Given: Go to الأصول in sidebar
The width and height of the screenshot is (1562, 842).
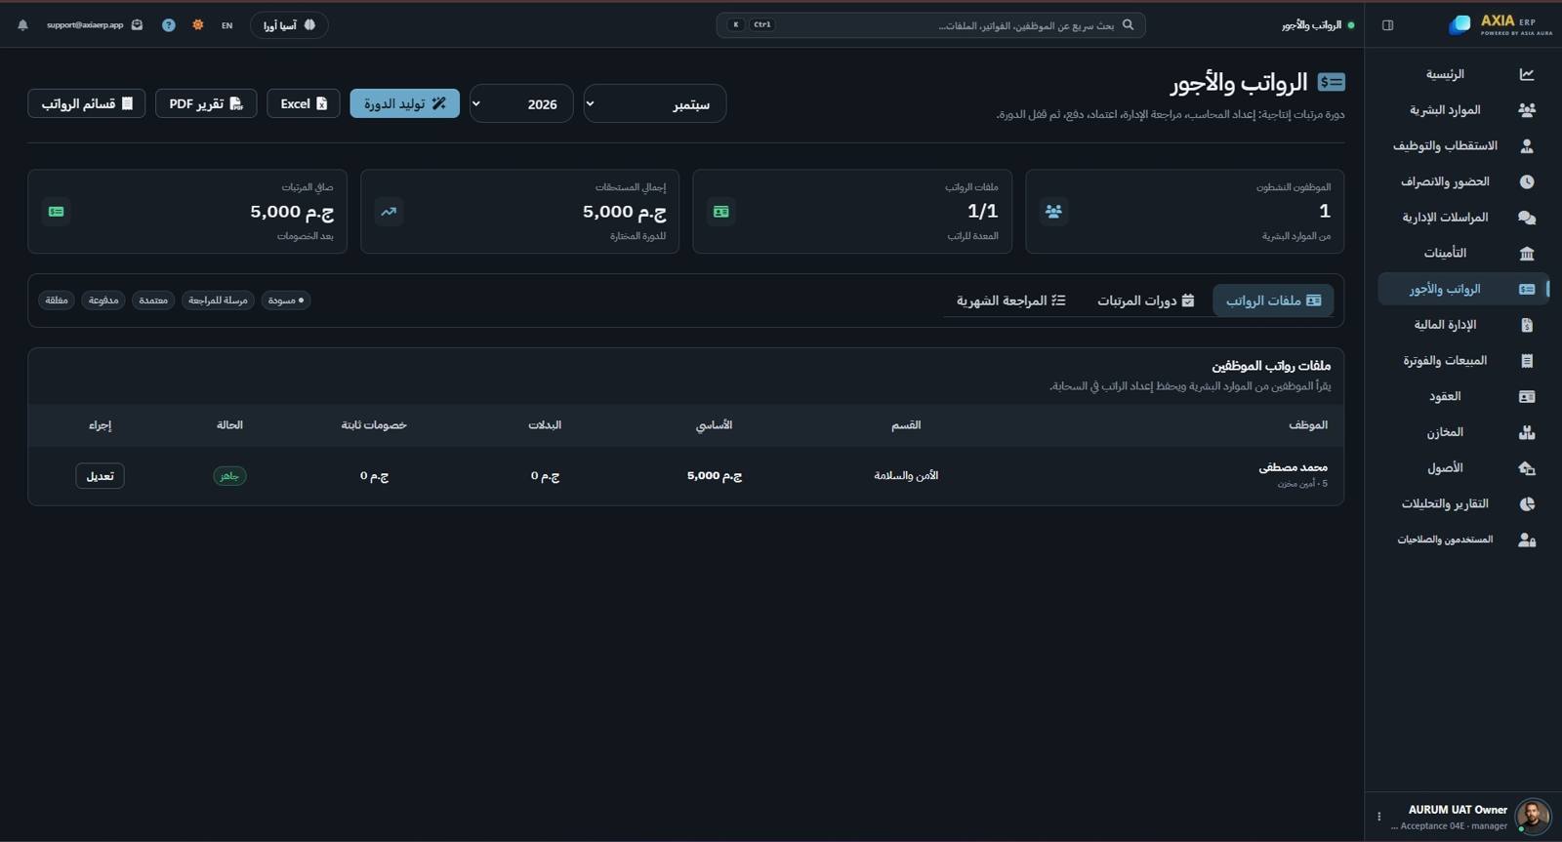Looking at the screenshot, I should pos(1463,468).
